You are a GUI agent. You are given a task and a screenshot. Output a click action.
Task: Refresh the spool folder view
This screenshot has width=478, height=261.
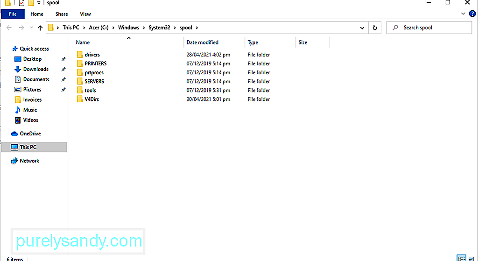point(375,28)
